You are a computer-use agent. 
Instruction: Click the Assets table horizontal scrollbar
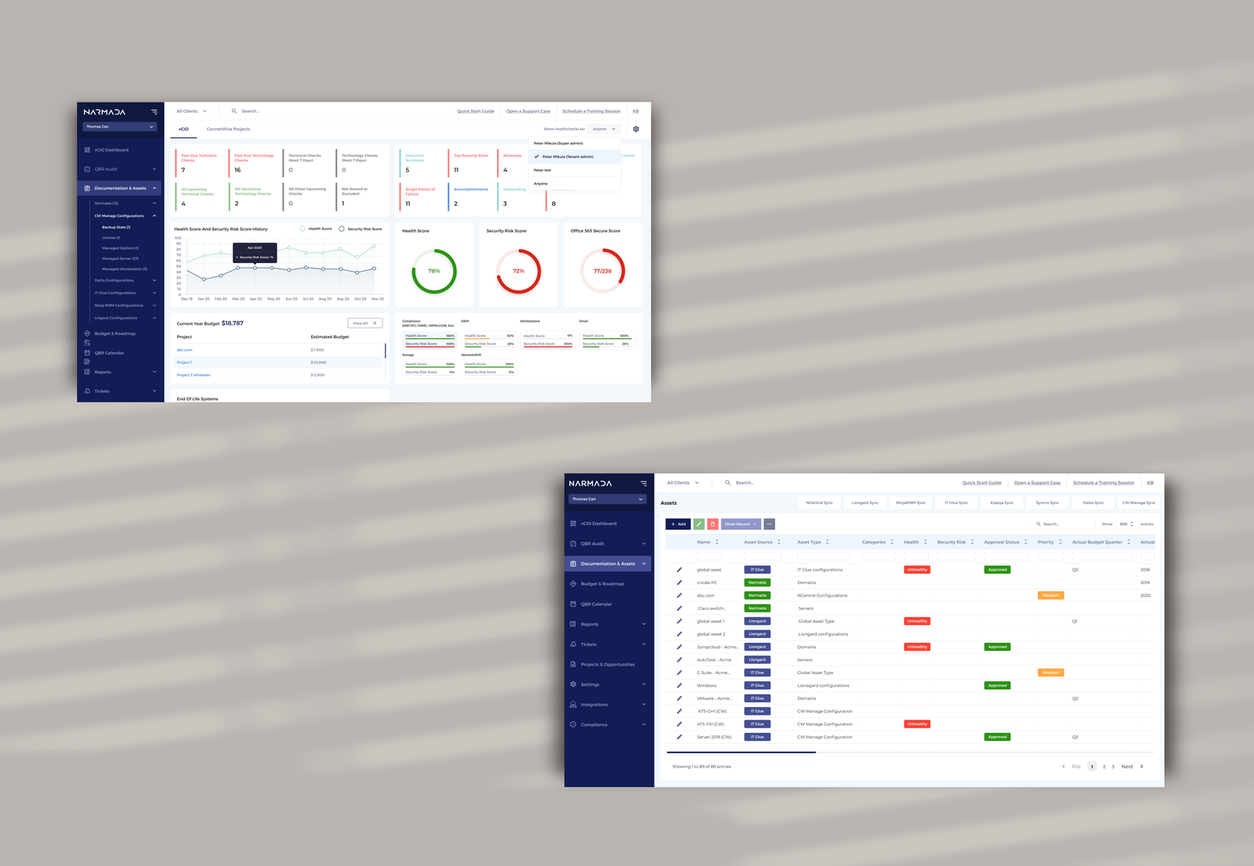741,752
